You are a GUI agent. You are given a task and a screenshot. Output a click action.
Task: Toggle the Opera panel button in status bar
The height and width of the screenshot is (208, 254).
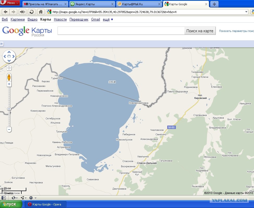point(4,198)
